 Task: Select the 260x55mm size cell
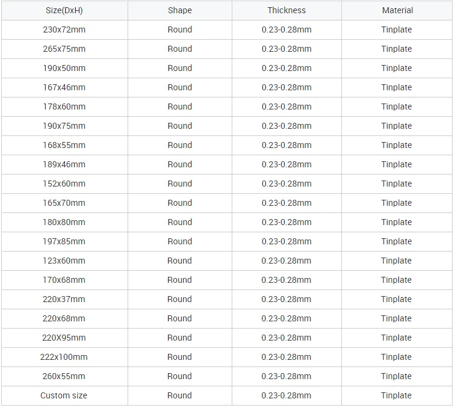(x=64, y=376)
